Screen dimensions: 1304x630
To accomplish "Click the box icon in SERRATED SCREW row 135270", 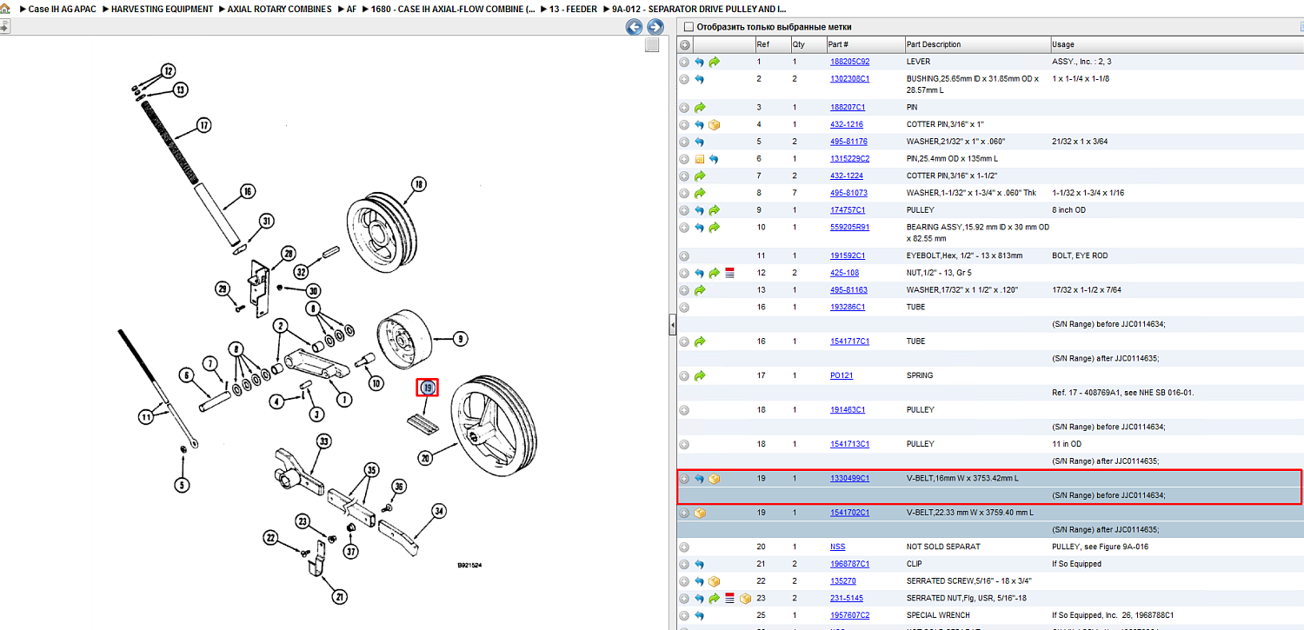I will coord(714,581).
